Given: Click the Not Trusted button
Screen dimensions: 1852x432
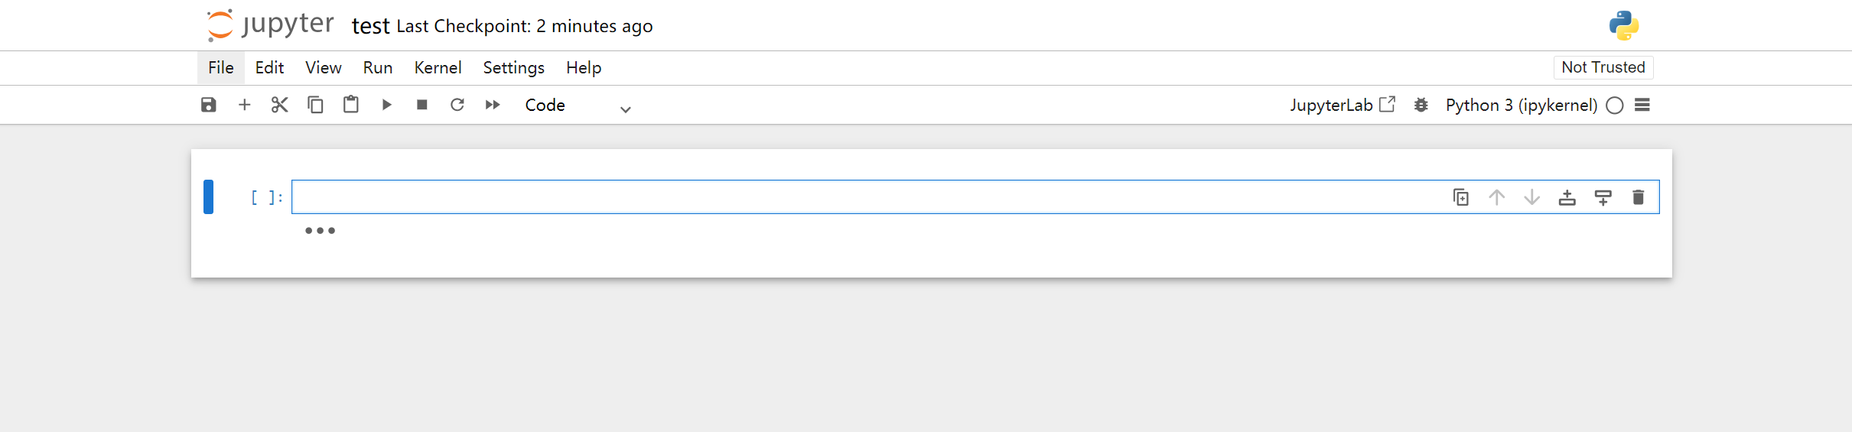Looking at the screenshot, I should 1603,67.
